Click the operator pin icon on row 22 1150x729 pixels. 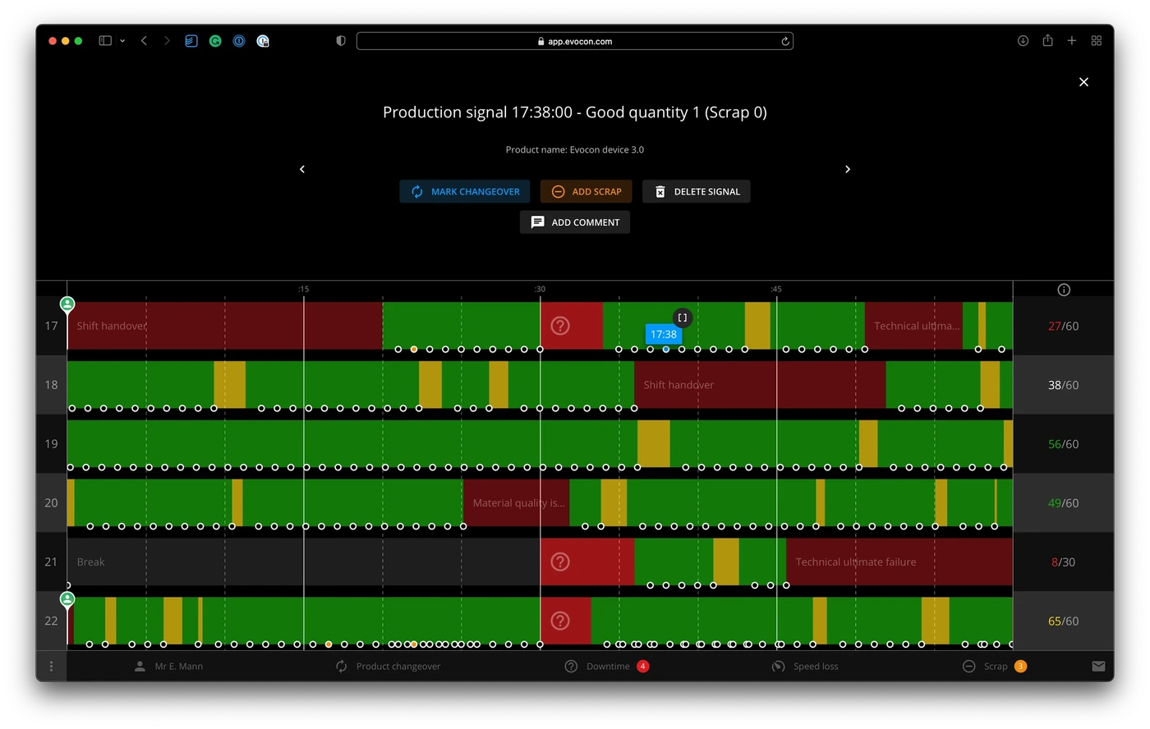click(x=67, y=600)
